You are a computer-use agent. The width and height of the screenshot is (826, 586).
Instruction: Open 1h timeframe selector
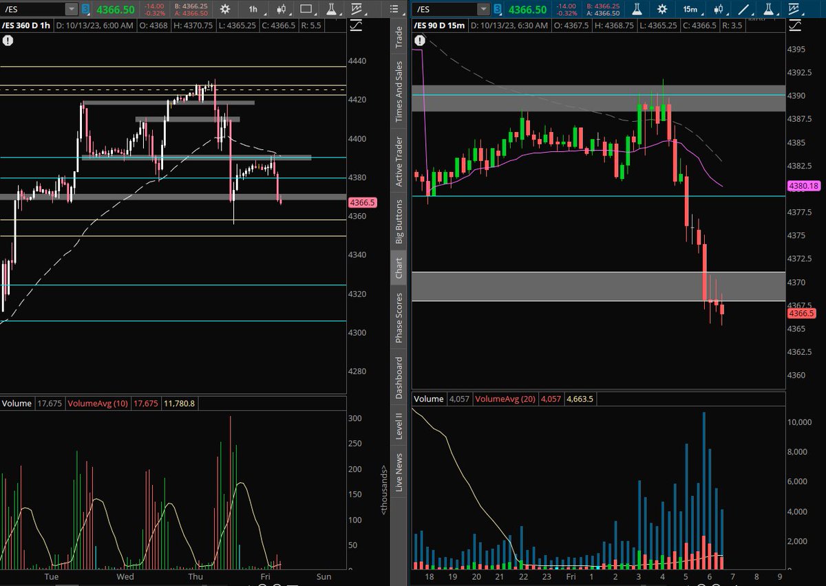(x=253, y=9)
